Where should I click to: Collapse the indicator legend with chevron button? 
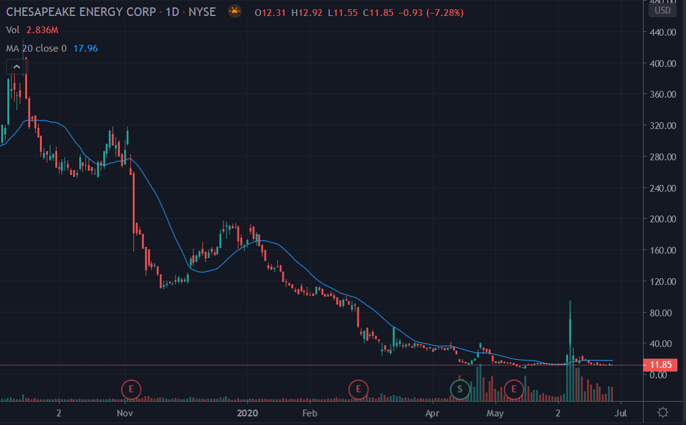(15, 67)
